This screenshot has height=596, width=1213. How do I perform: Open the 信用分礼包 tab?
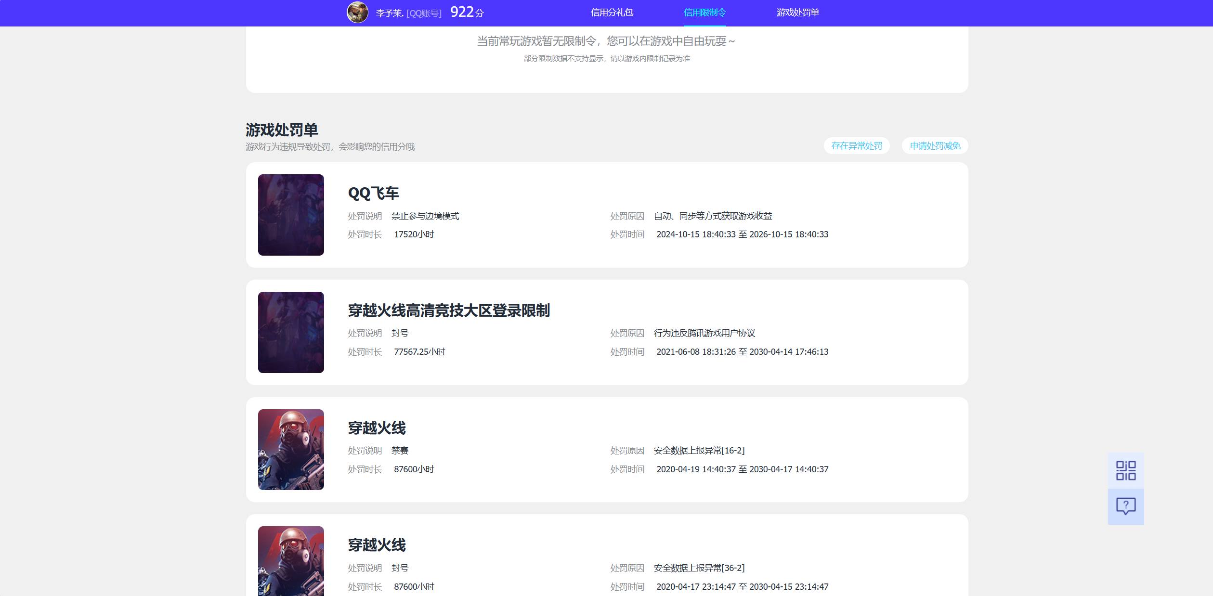pos(612,13)
